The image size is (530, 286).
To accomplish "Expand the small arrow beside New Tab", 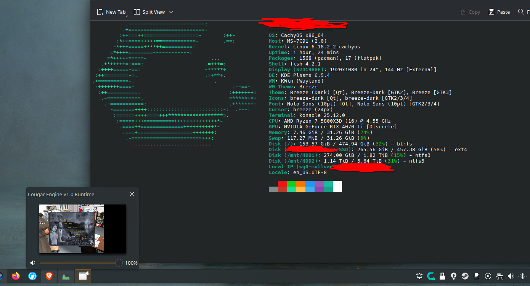I will point(127,16).
